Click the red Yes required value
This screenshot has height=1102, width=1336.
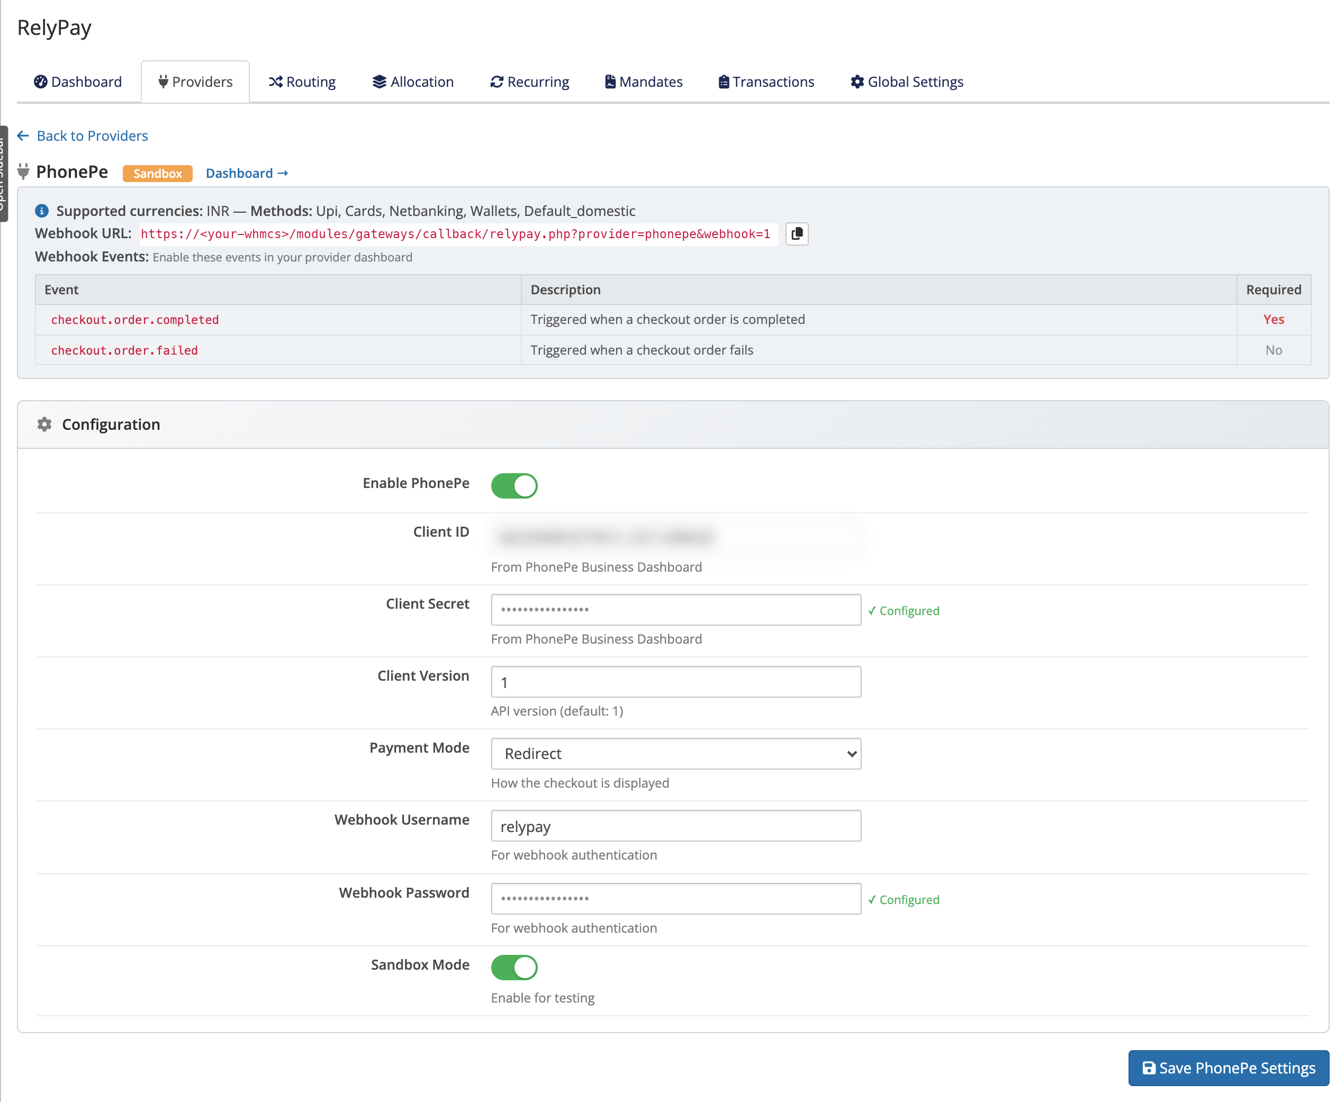pyautogui.click(x=1273, y=319)
